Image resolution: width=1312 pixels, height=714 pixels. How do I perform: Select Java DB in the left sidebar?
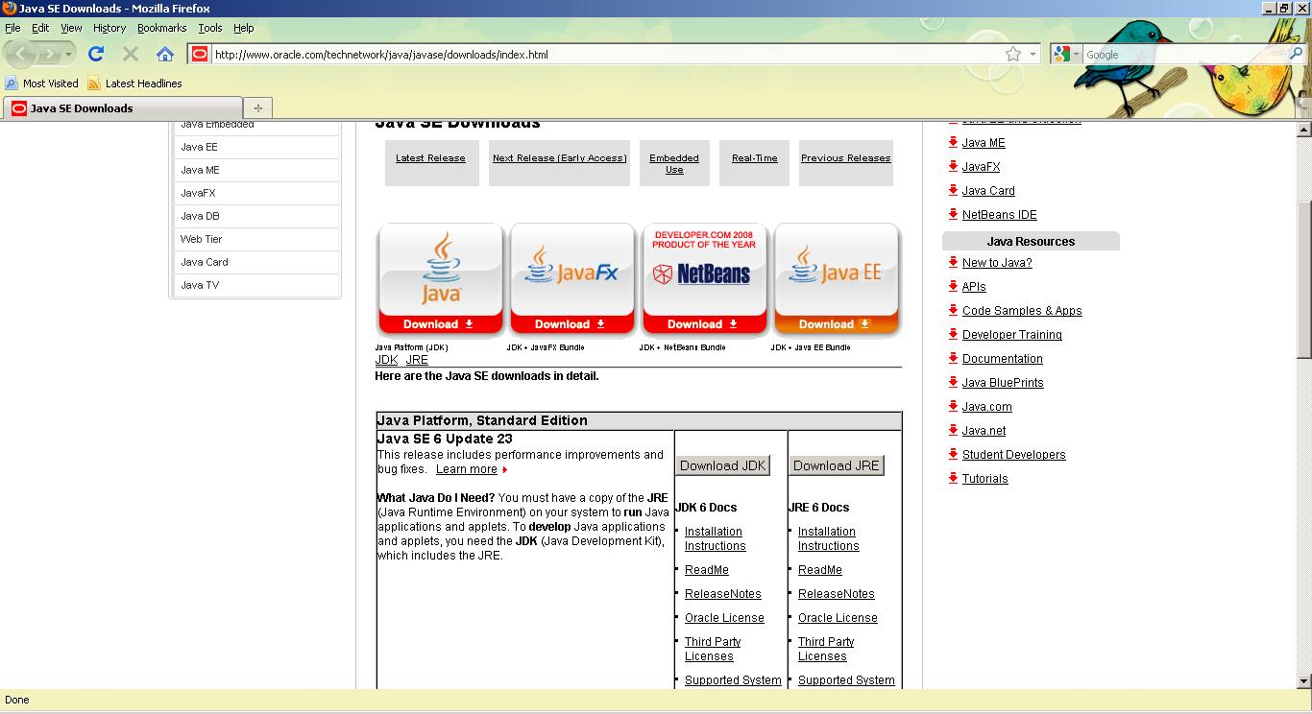pos(200,216)
